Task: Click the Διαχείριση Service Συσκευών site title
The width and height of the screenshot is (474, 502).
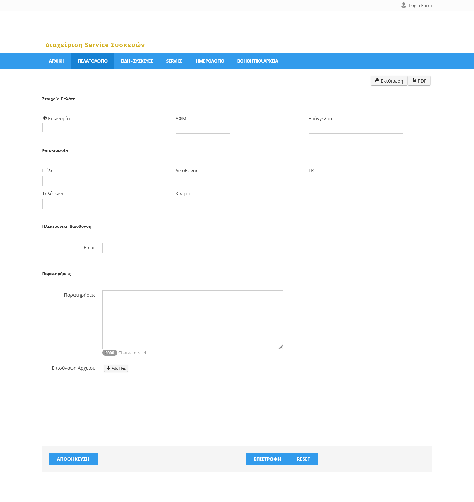Action: pos(95,45)
